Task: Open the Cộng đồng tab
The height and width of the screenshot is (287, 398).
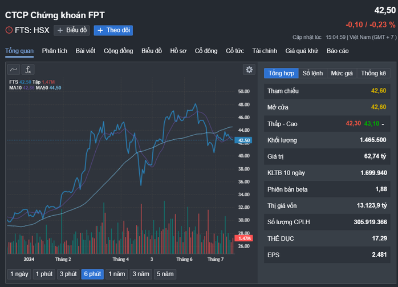Action: click(x=118, y=51)
